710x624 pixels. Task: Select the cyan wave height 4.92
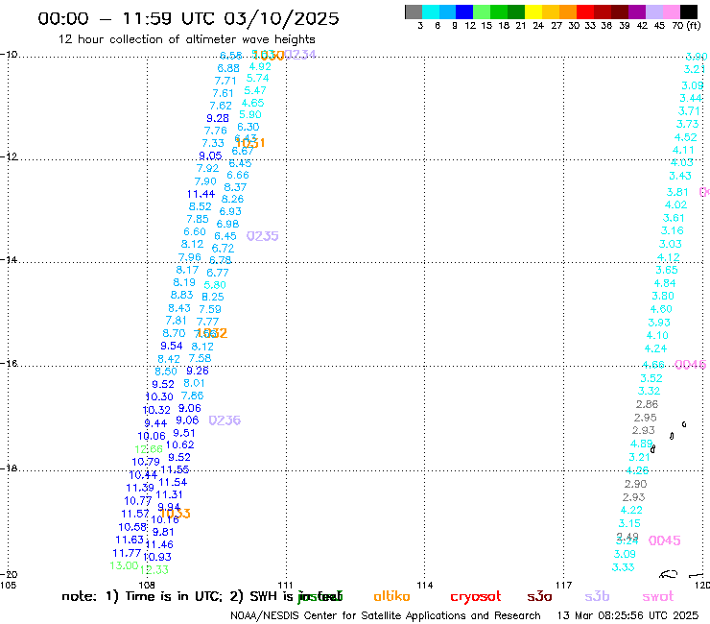point(260,67)
